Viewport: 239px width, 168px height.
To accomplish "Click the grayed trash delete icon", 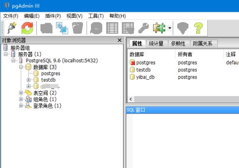I will 78,28.
